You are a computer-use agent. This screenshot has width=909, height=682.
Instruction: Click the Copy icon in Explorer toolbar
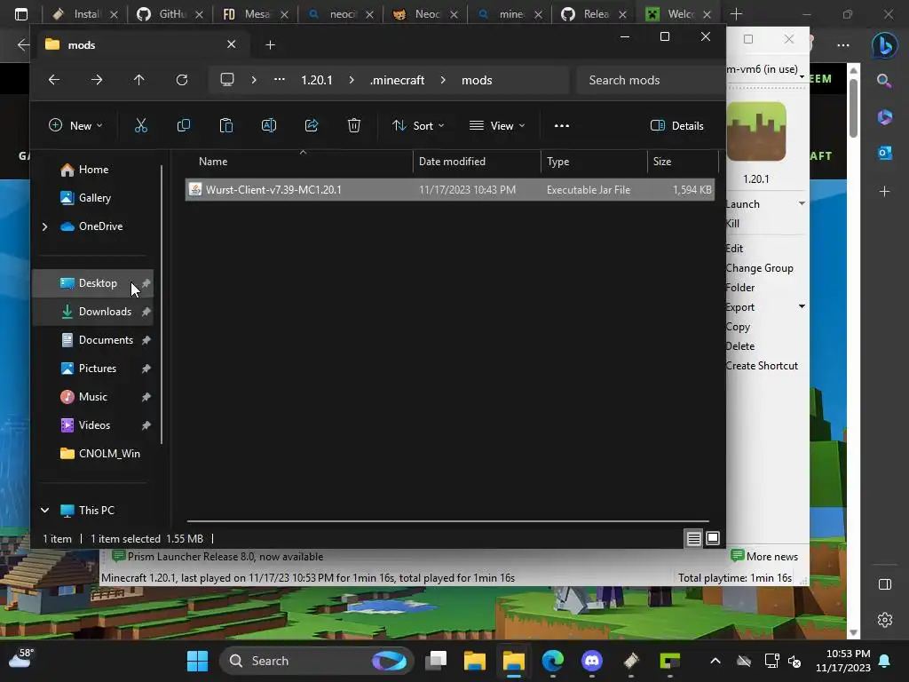click(183, 125)
